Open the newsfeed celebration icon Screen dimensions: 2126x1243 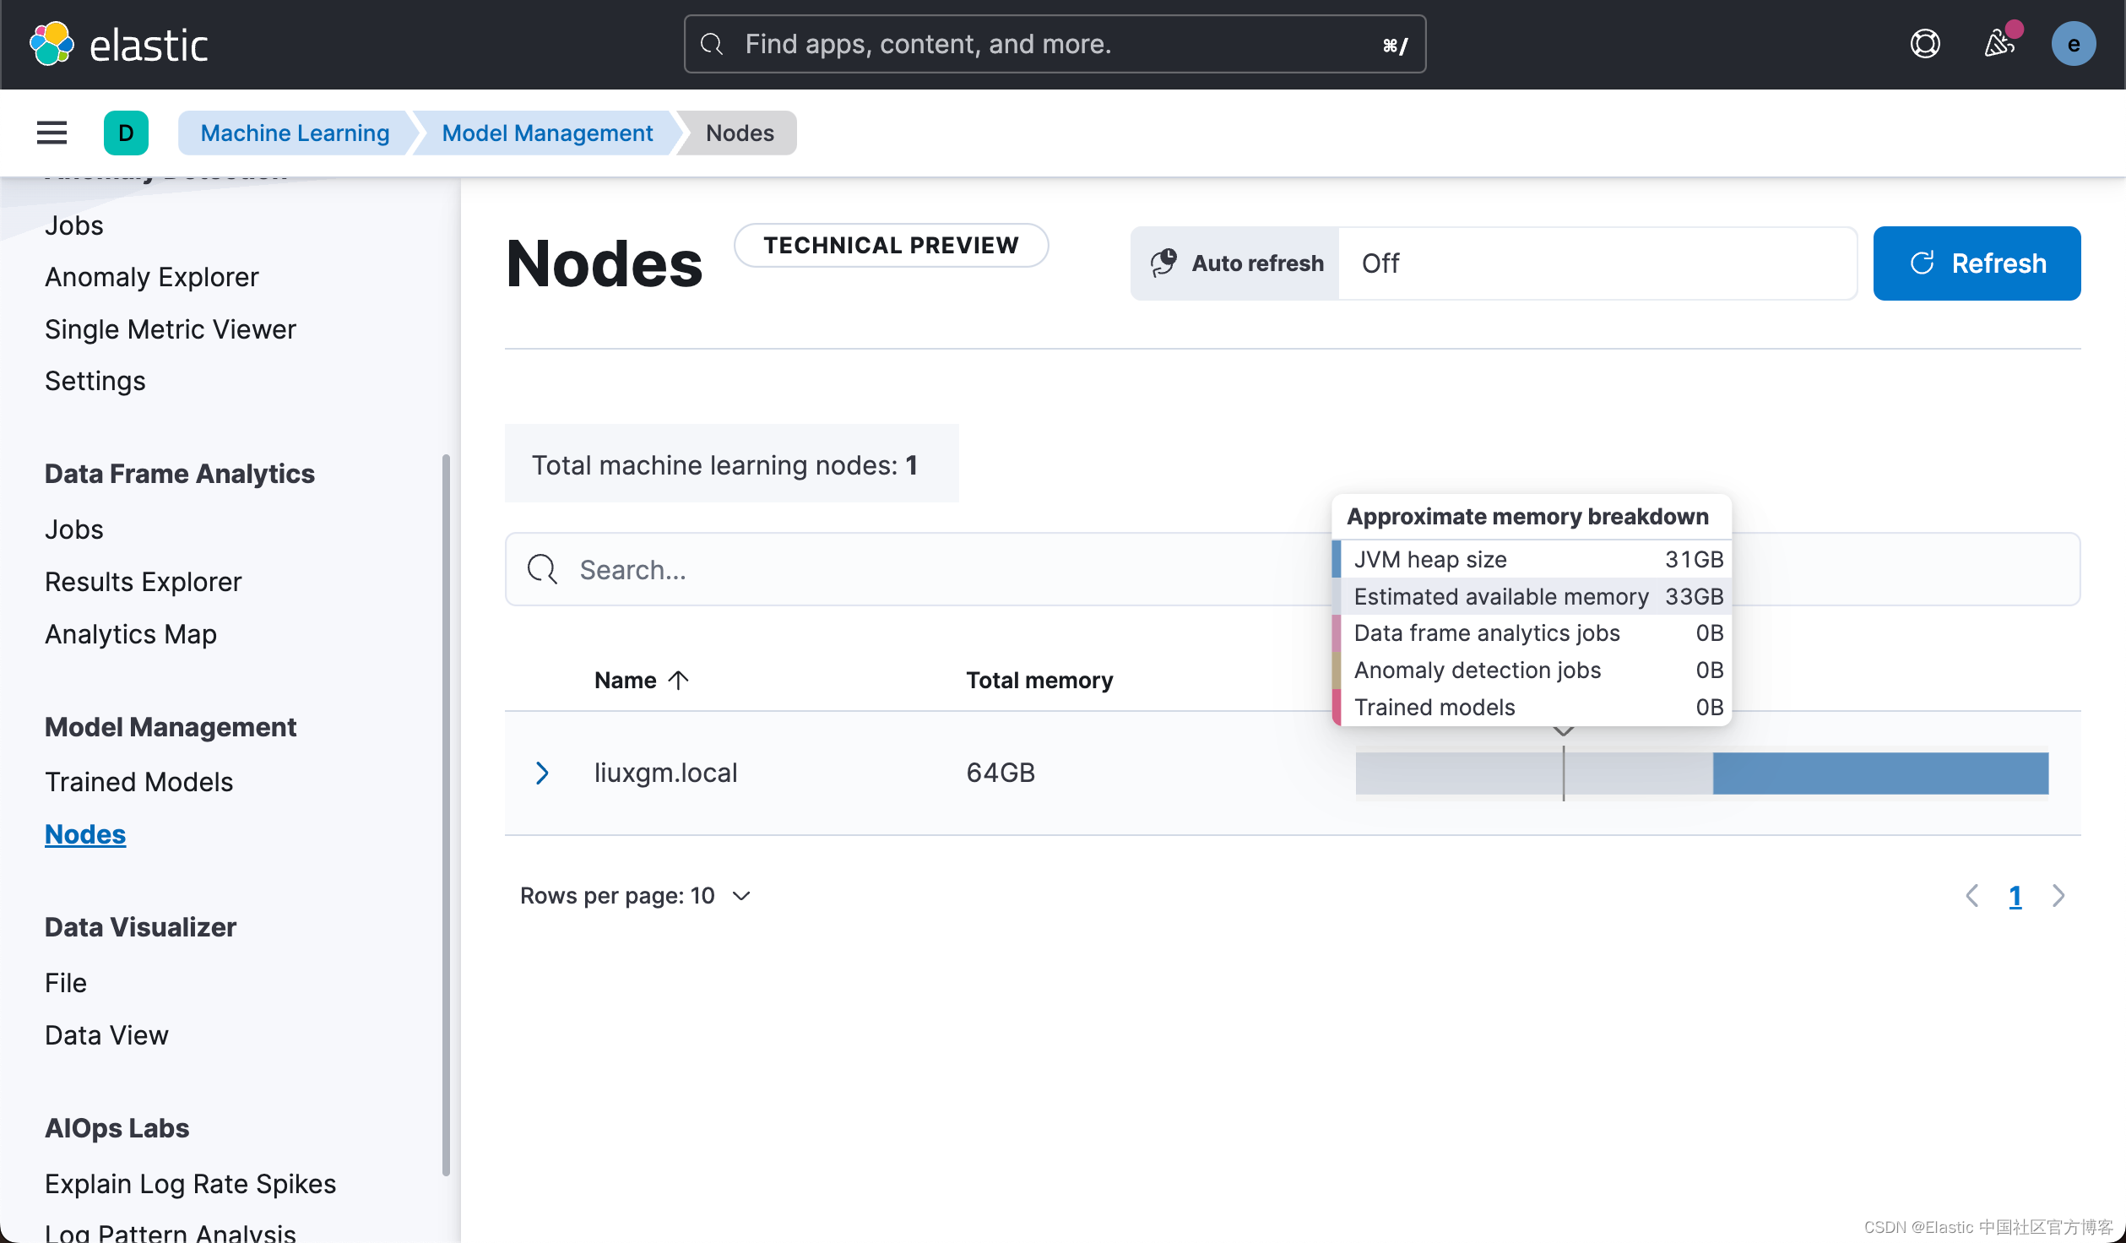(x=1999, y=44)
